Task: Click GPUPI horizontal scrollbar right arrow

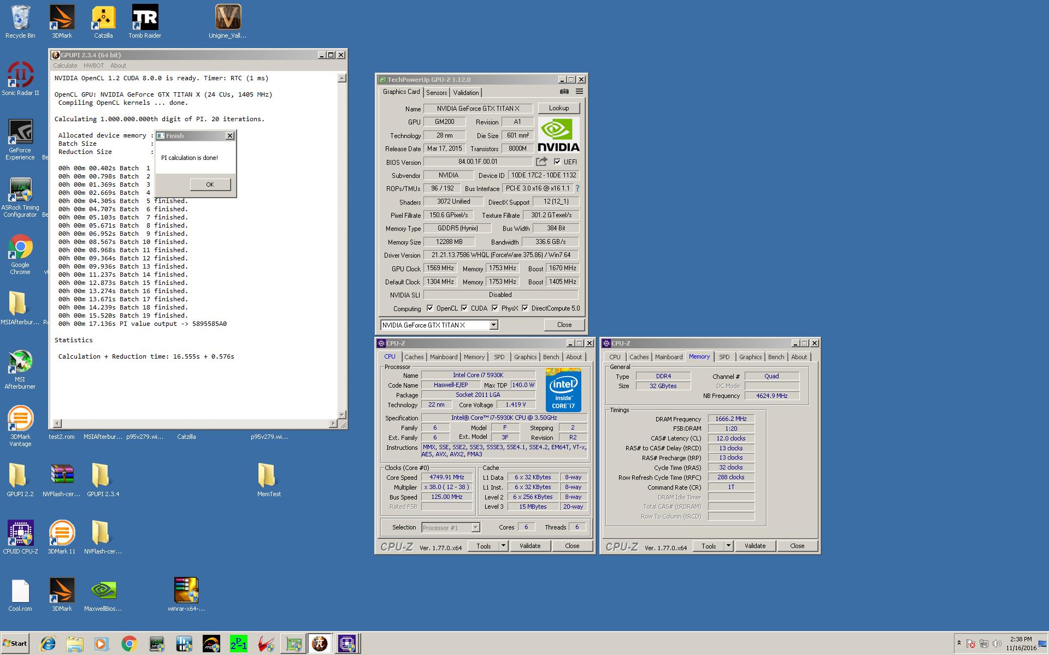Action: pyautogui.click(x=333, y=424)
